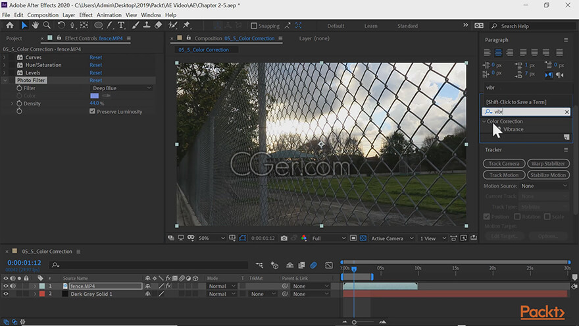Mute audio of fence.MP4 layer
The width and height of the screenshot is (579, 326).
click(13, 286)
